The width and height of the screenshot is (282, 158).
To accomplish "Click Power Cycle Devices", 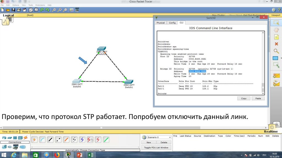I will click(33, 132).
